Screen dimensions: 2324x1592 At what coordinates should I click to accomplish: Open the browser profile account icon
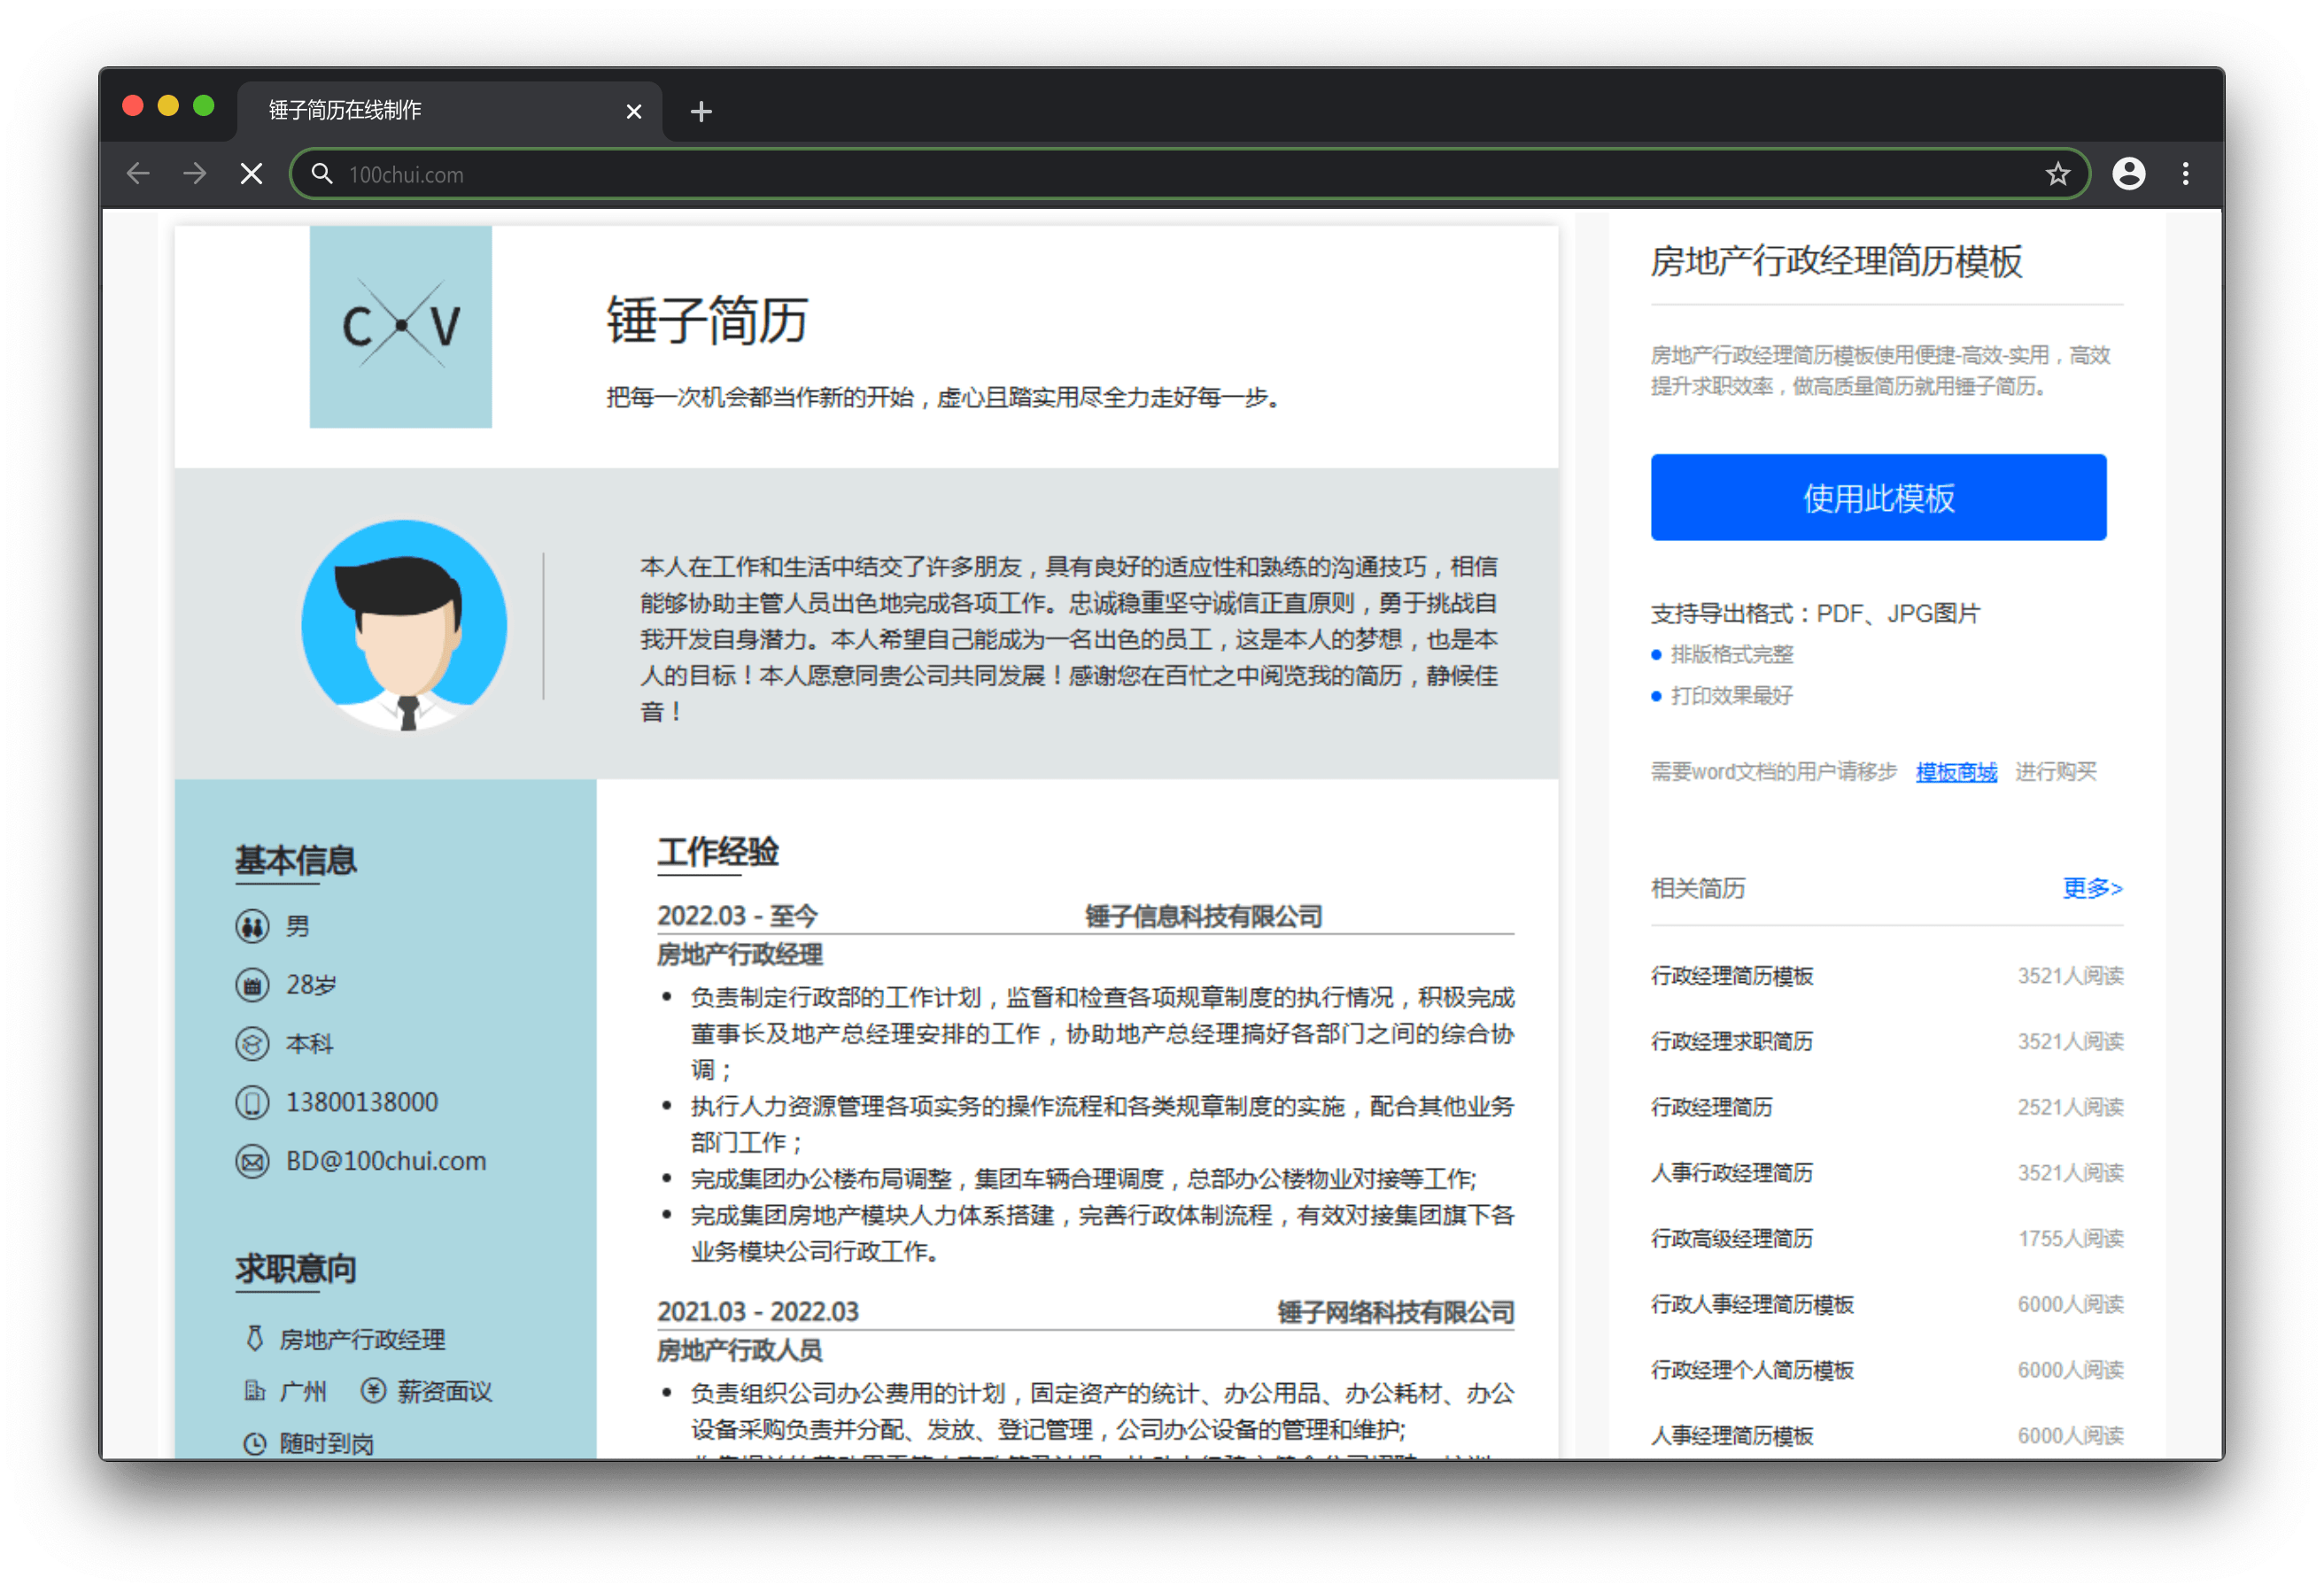[2128, 174]
